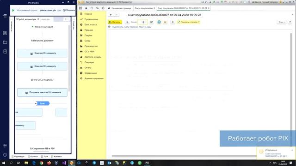The height and width of the screenshot is (166, 296).
Task: Select the first Клик по UI-элементу step
Action: 42,53
